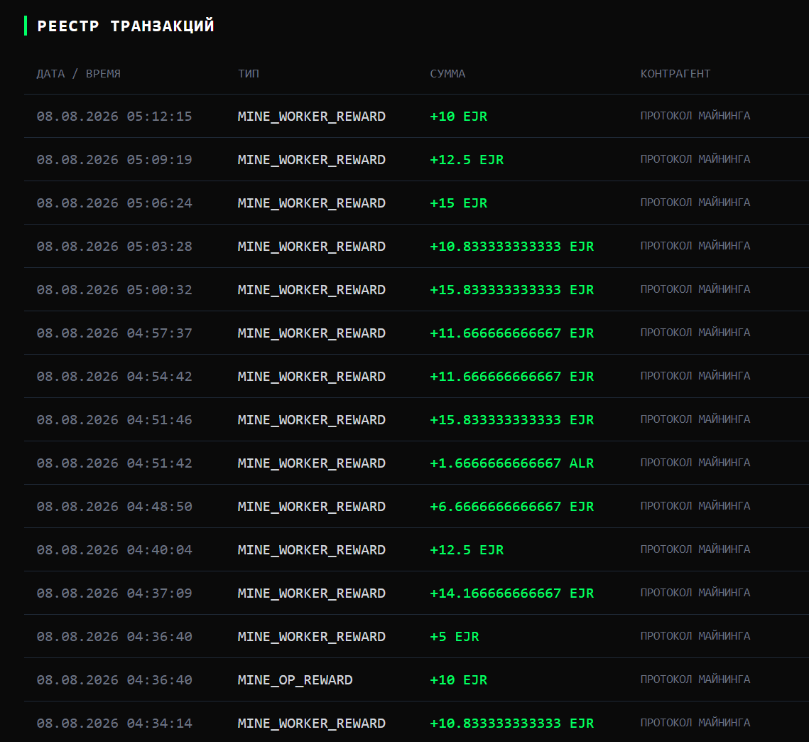Viewport: 809px width, 742px height.
Task: Click the СУММА column header
Action: tap(448, 74)
